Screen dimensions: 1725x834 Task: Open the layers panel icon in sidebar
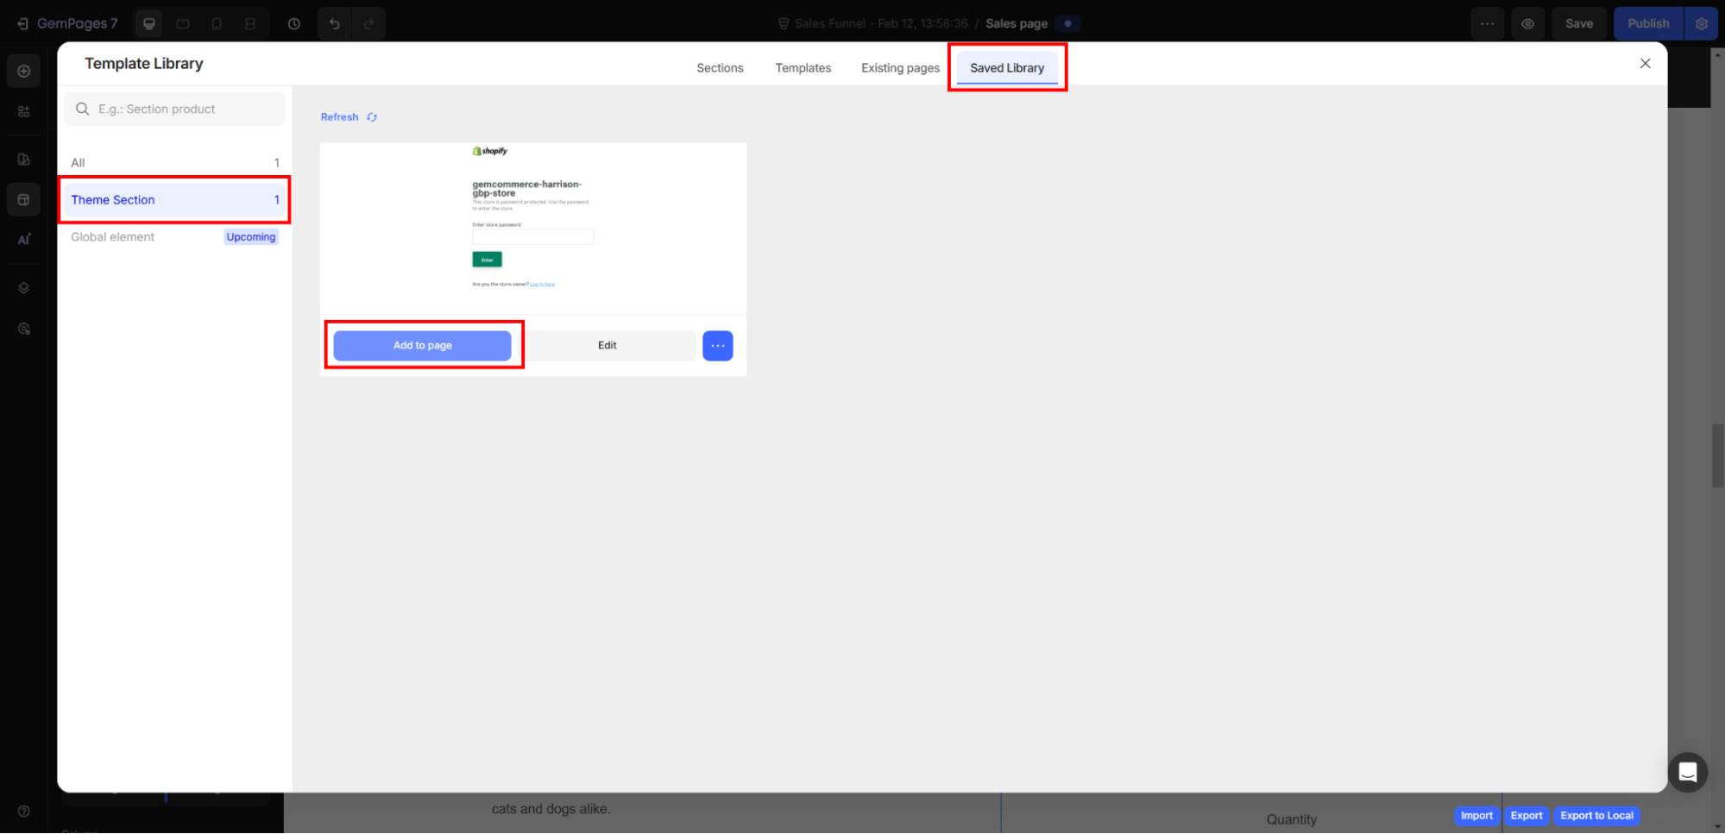click(23, 287)
